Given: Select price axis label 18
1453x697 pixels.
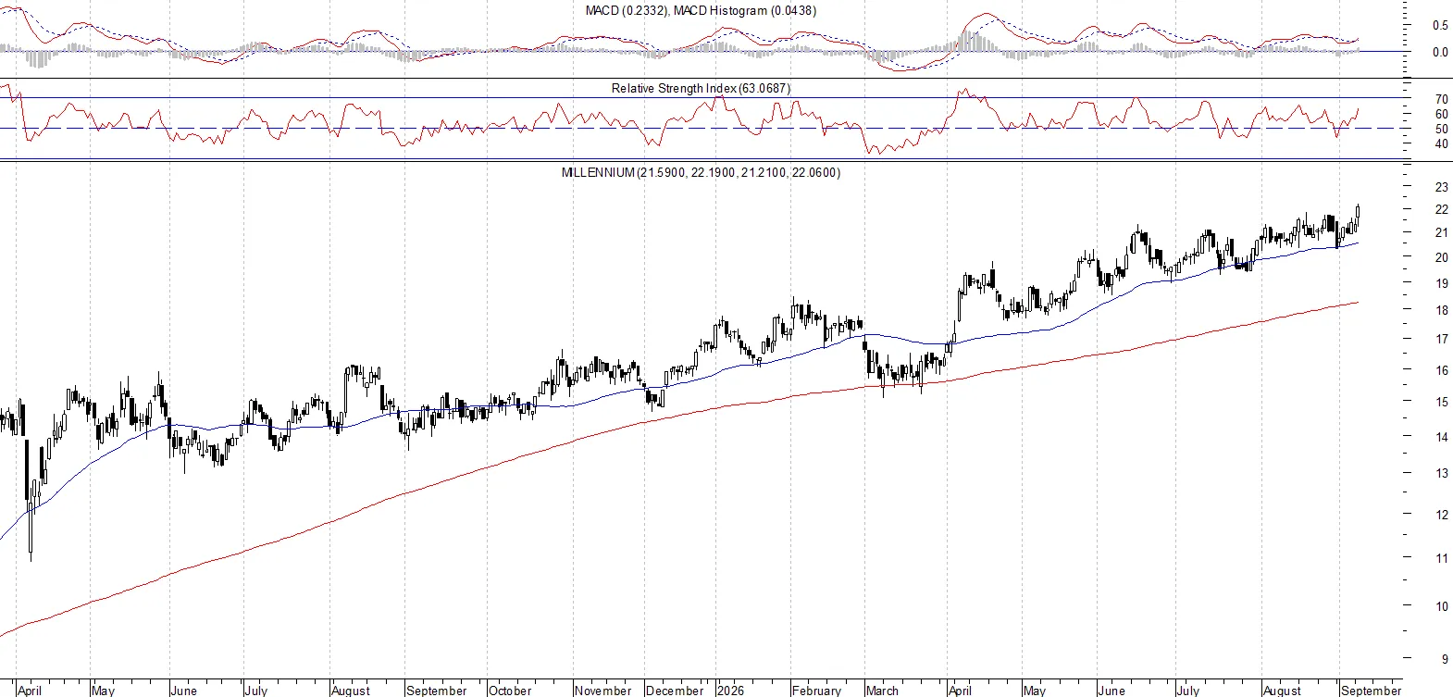Looking at the screenshot, I should point(1441,310).
